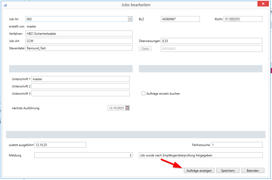Open the calendar picker for nächste Ausführung
The image size is (272, 180).
[x=127, y=108]
